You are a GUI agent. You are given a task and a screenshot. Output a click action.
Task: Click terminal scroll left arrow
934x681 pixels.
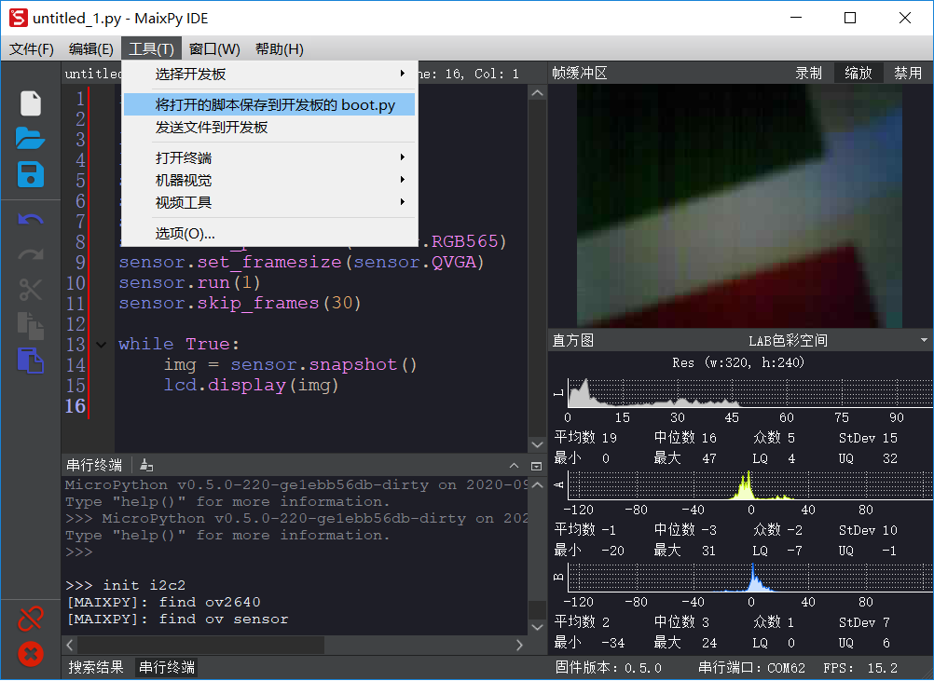coord(70,645)
